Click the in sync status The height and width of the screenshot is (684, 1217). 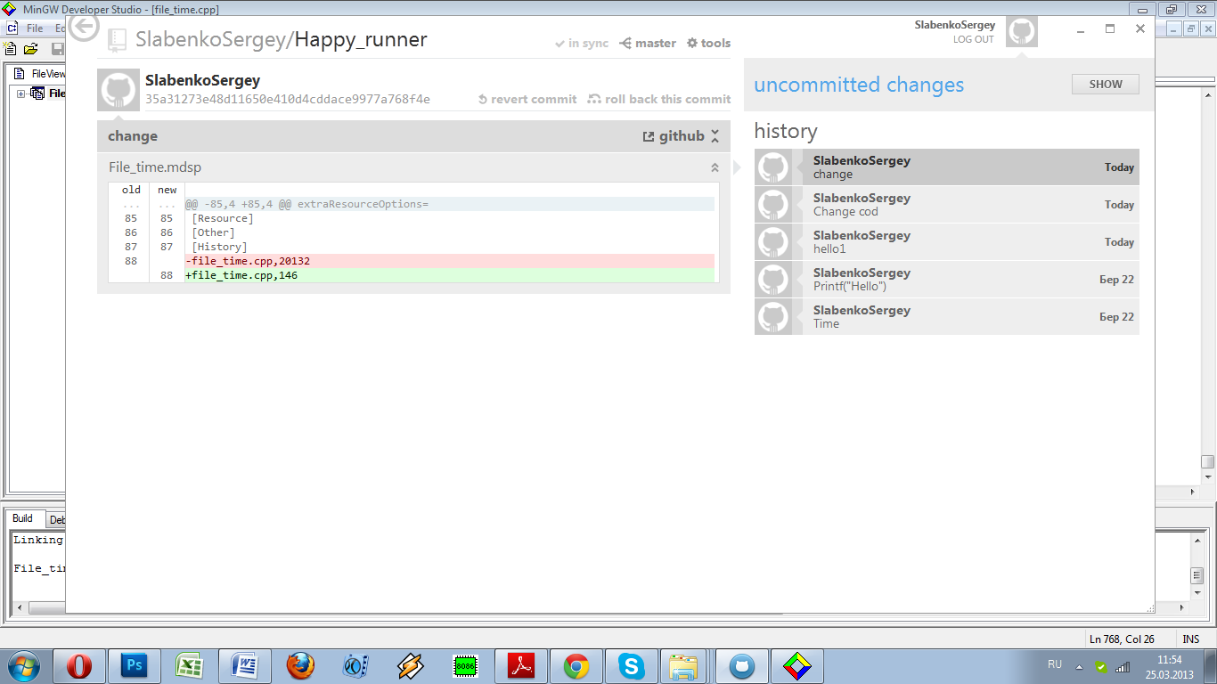[x=581, y=43]
